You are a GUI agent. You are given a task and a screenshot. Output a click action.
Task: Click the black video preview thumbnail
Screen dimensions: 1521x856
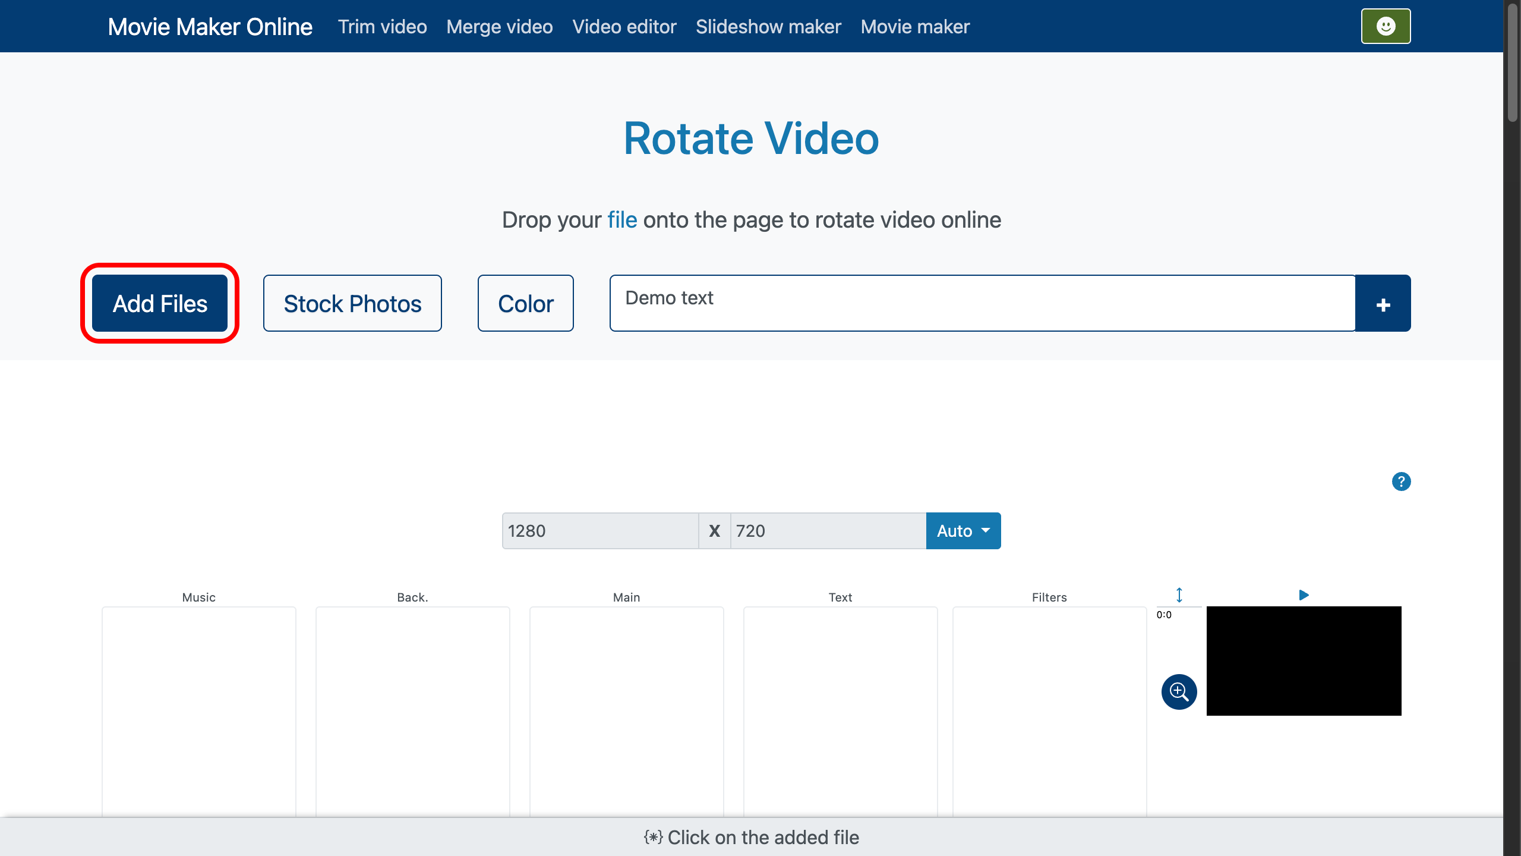tap(1304, 661)
